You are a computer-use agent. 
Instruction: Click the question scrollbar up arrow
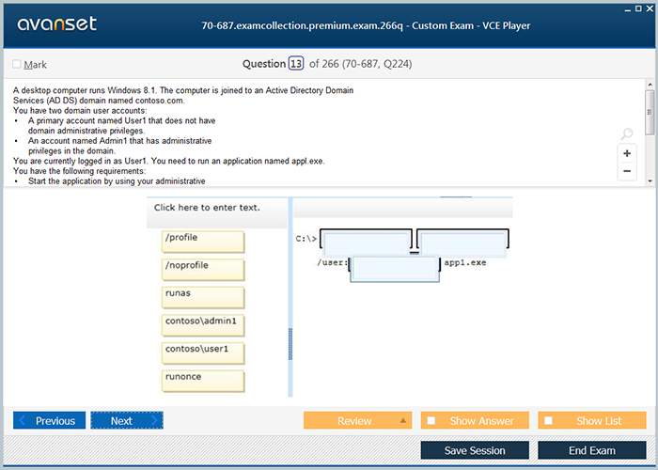[650, 84]
